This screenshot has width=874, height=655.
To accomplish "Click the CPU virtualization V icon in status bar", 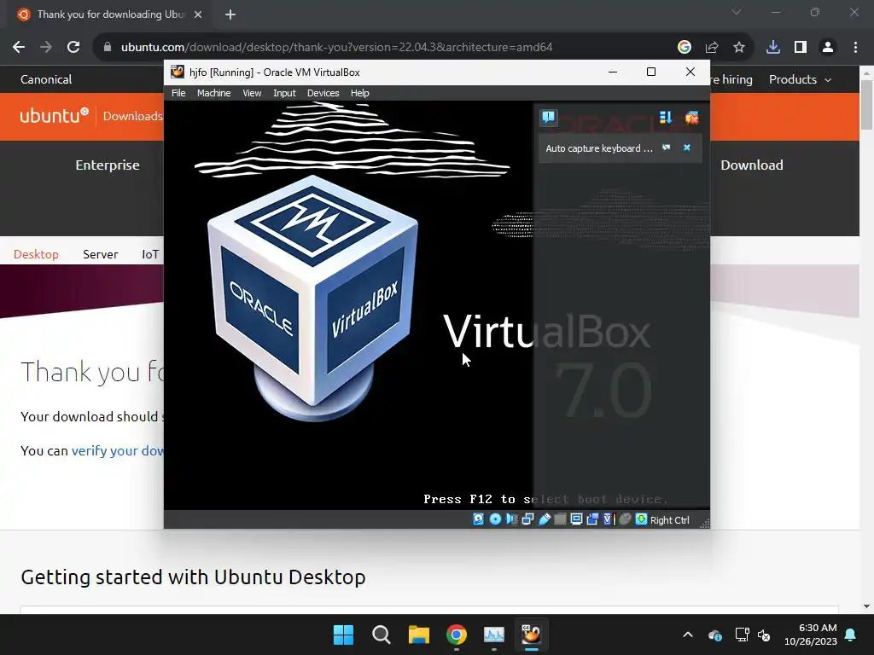I will click(609, 519).
